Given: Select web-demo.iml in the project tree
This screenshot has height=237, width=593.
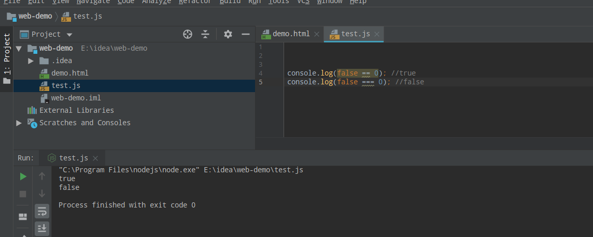Looking at the screenshot, I should [134, 98].
